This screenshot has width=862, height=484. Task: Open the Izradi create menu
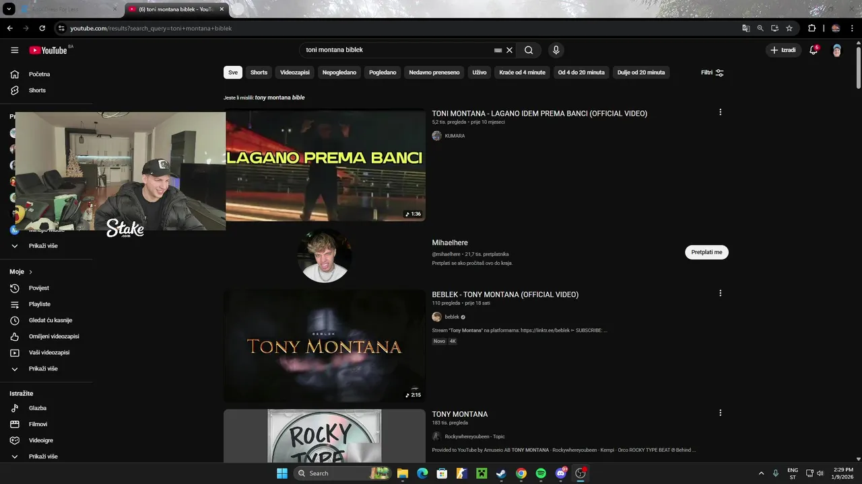coord(783,50)
